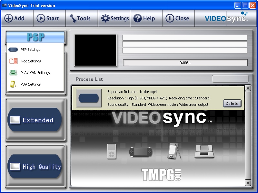Click the second info field beside preview
Screen dimensions: 258x193
[x=185, y=44]
